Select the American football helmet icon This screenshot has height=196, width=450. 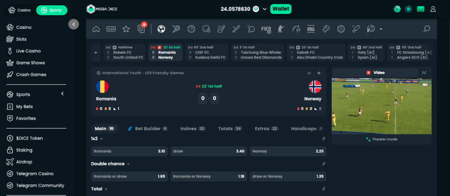point(206,29)
